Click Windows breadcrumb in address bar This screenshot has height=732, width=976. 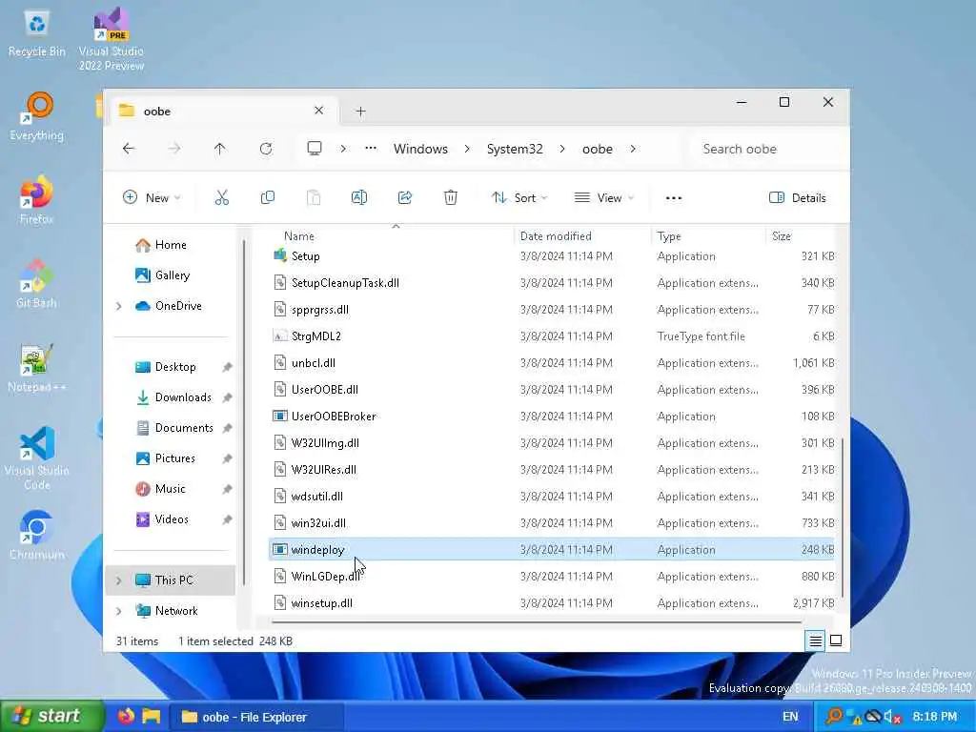tap(420, 149)
